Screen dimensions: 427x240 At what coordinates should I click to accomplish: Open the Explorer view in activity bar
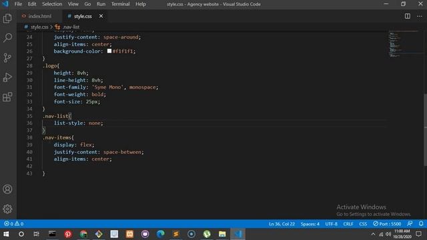point(7,18)
